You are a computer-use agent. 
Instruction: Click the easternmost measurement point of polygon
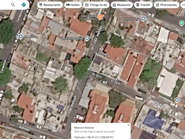[122, 67]
